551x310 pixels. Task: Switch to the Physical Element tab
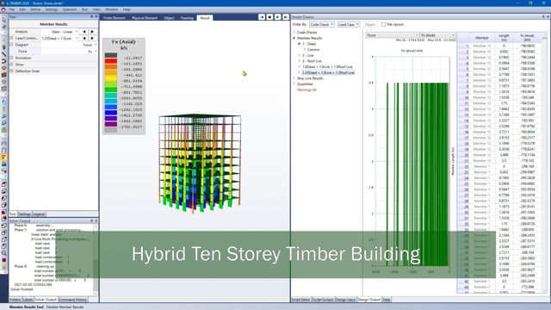tap(145, 18)
